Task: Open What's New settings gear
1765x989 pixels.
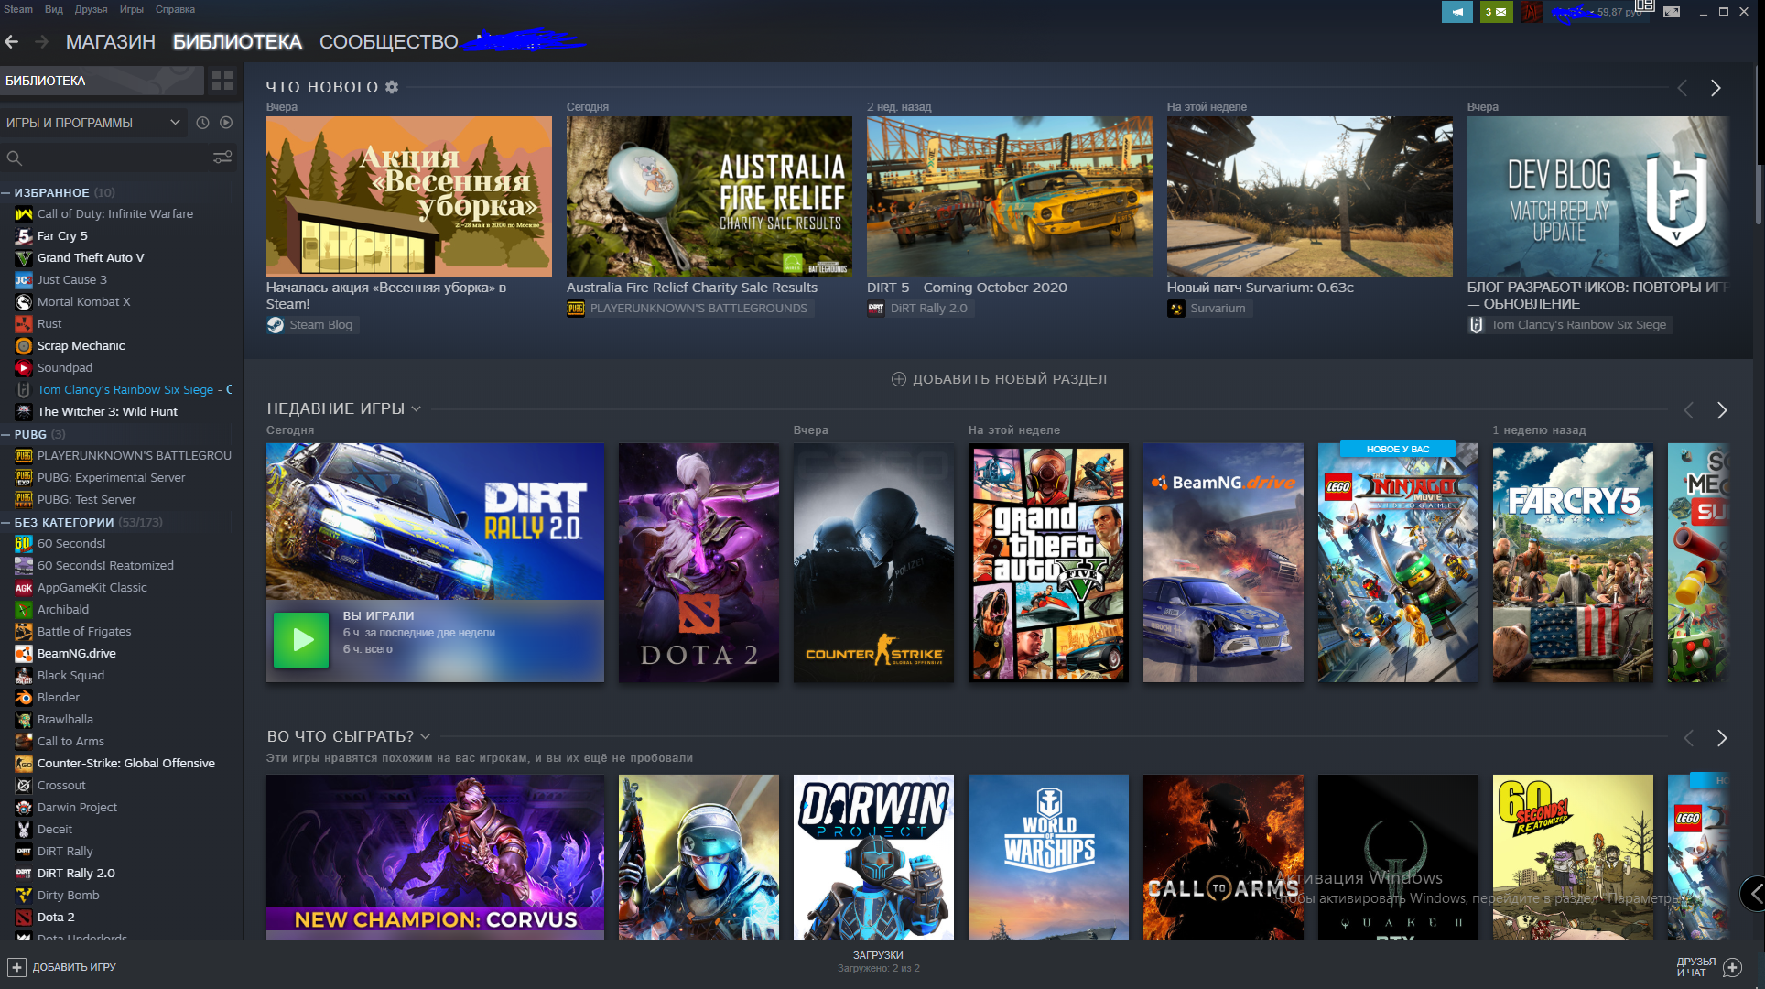Action: tap(392, 87)
